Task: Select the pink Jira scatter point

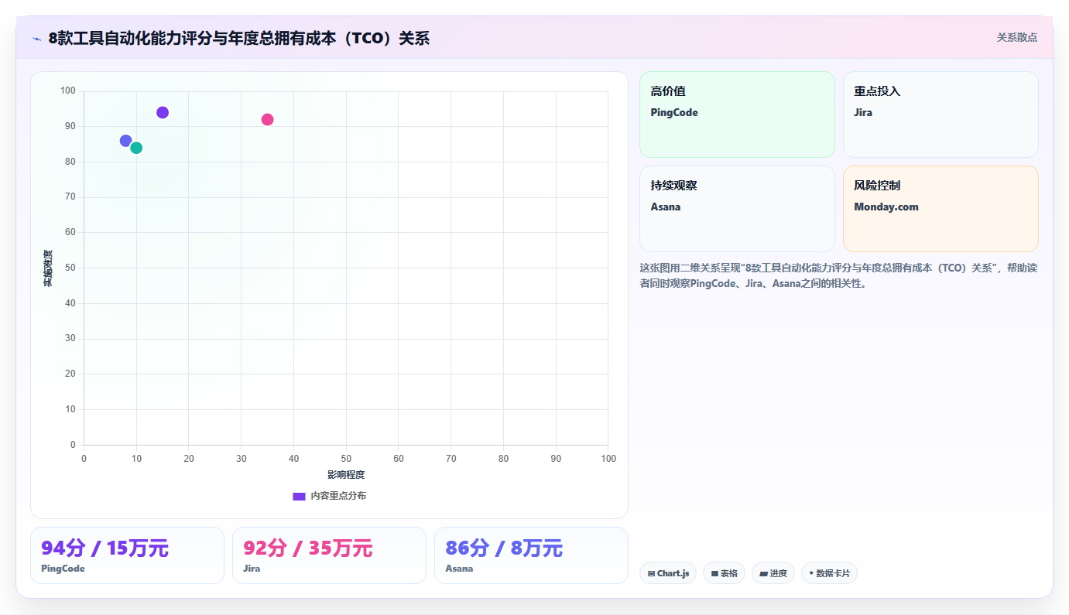Action: point(267,120)
